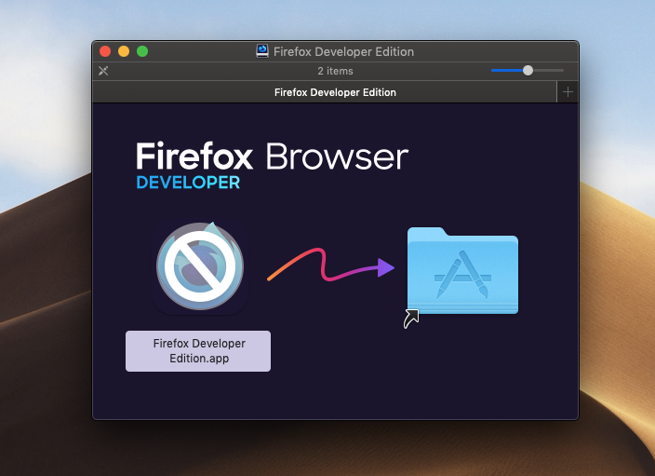655x476 pixels.
Task: Zoom the window with green button
Action: point(142,51)
